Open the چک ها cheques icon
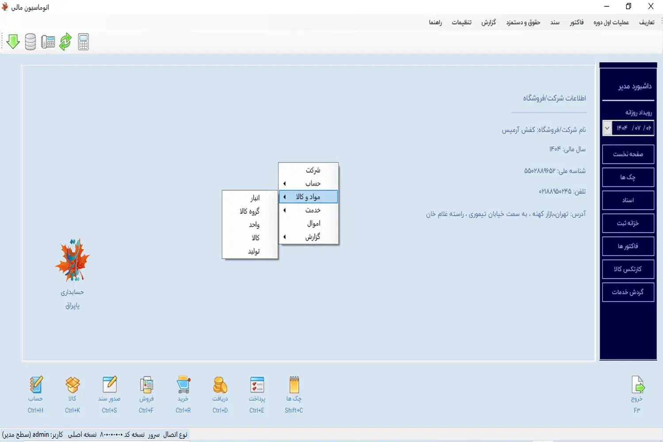Image resolution: width=663 pixels, height=442 pixels. click(294, 385)
